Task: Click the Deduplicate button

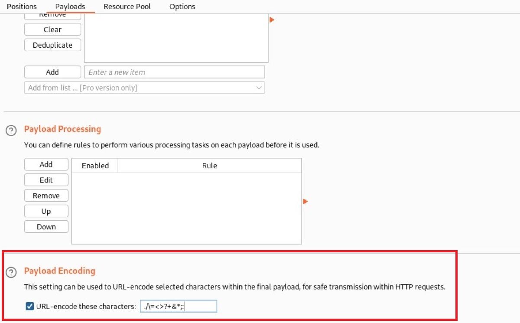Action: pos(52,45)
